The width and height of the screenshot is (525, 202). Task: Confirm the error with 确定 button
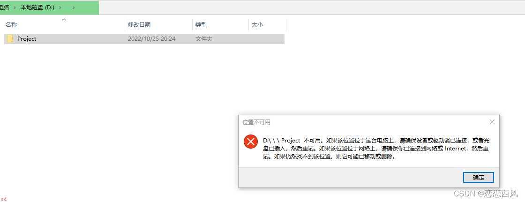(479, 178)
